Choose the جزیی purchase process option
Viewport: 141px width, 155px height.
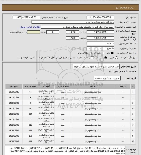117,58
